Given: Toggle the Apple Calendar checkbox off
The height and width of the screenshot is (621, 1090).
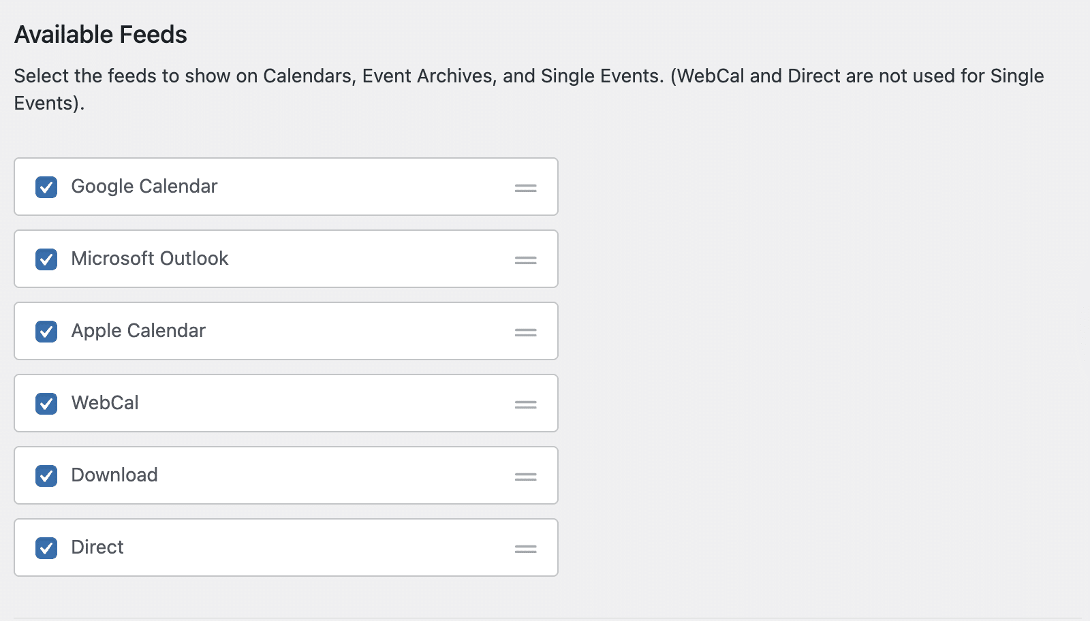Looking at the screenshot, I should pos(46,332).
